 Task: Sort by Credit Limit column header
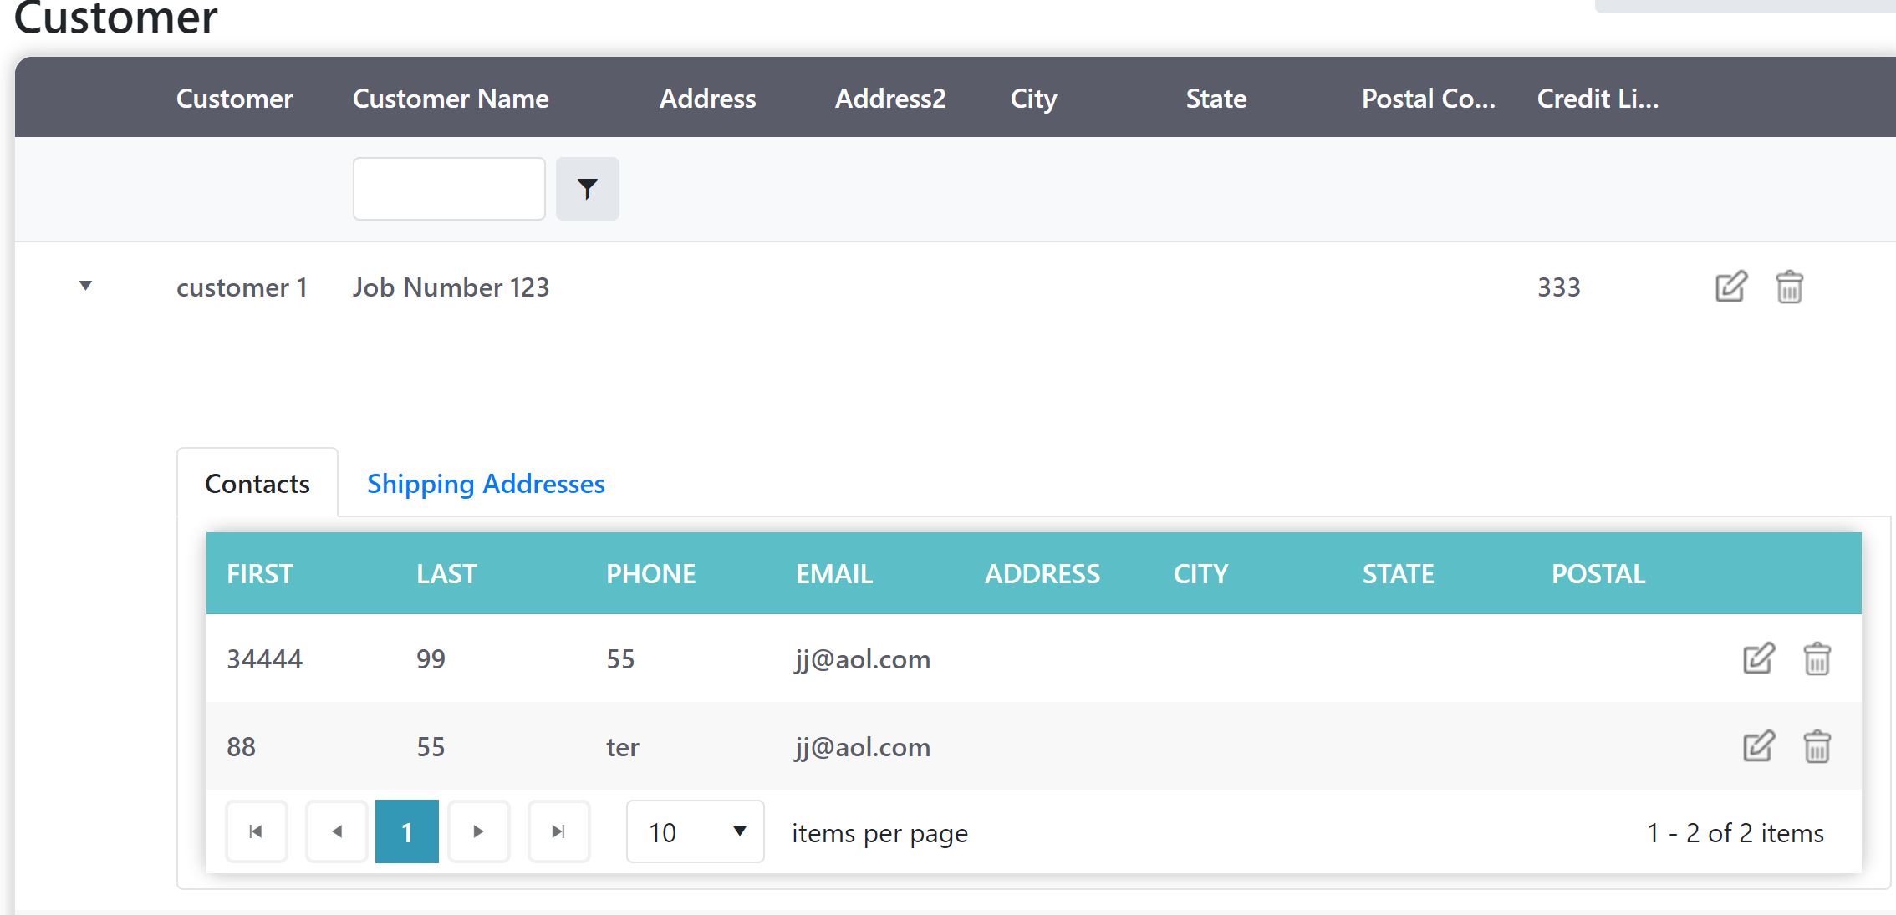[x=1597, y=99]
